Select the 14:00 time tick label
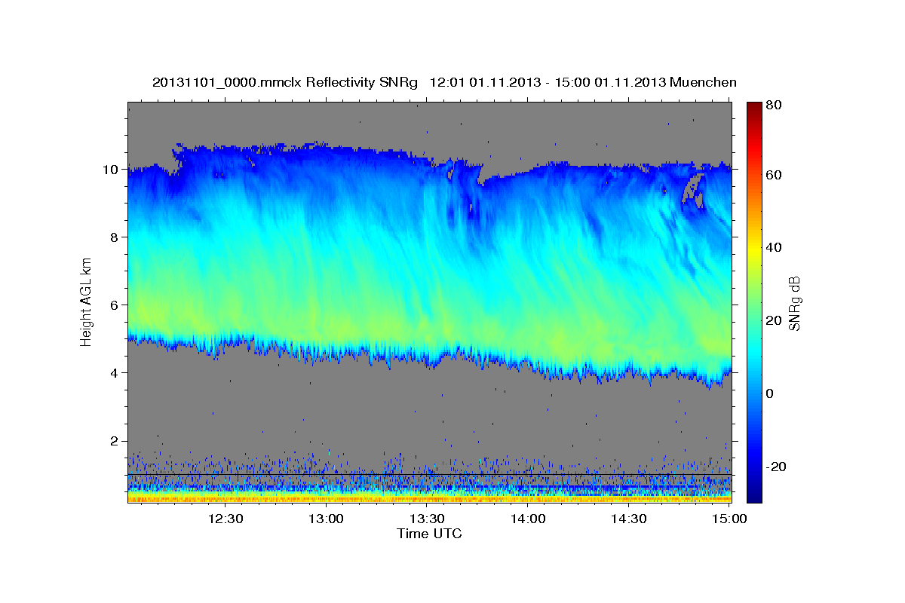Screen dimensions: 905x603 (528, 519)
